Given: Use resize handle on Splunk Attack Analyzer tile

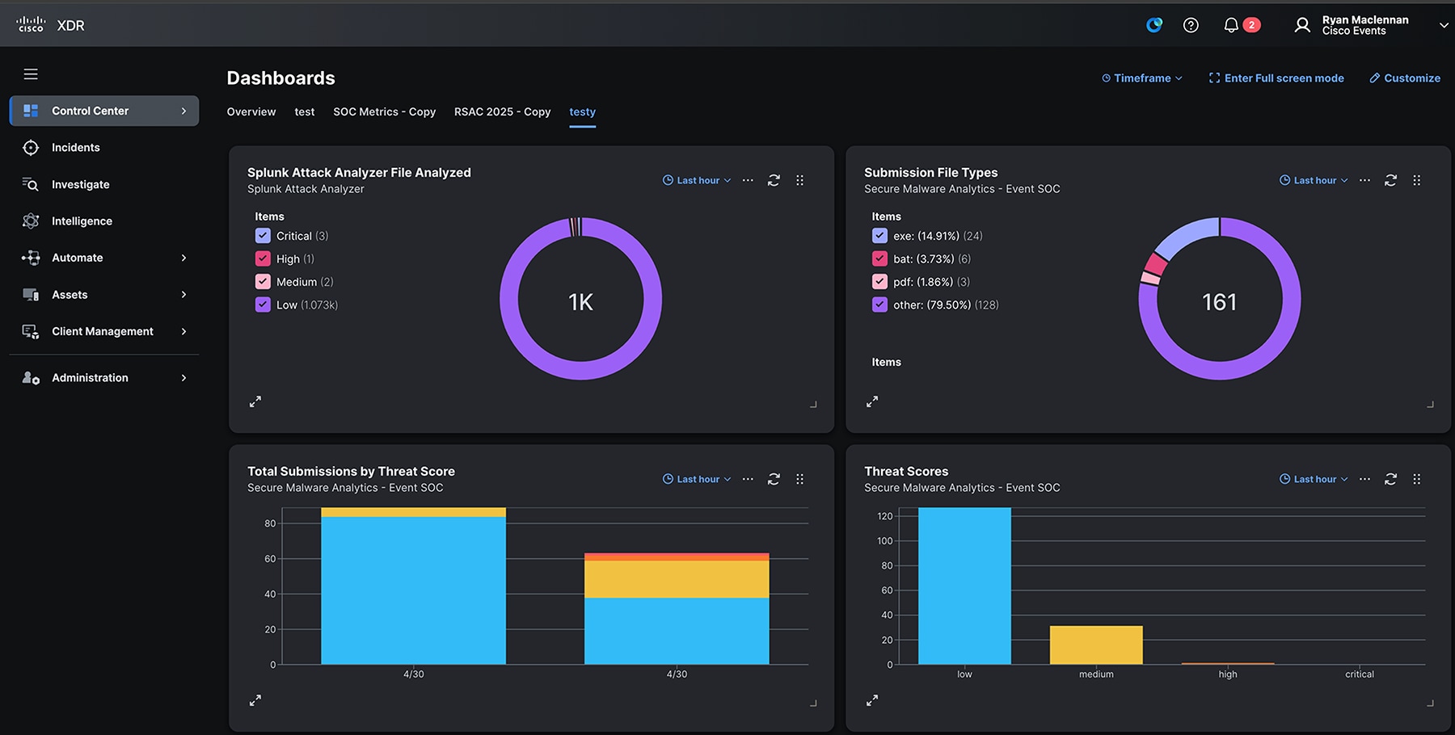Looking at the screenshot, I should [813, 404].
